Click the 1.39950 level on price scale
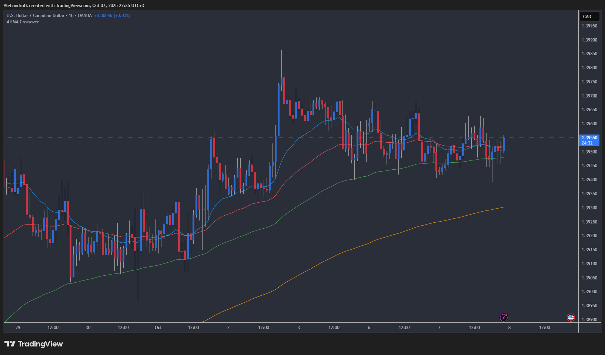The height and width of the screenshot is (355, 605). pos(589,26)
